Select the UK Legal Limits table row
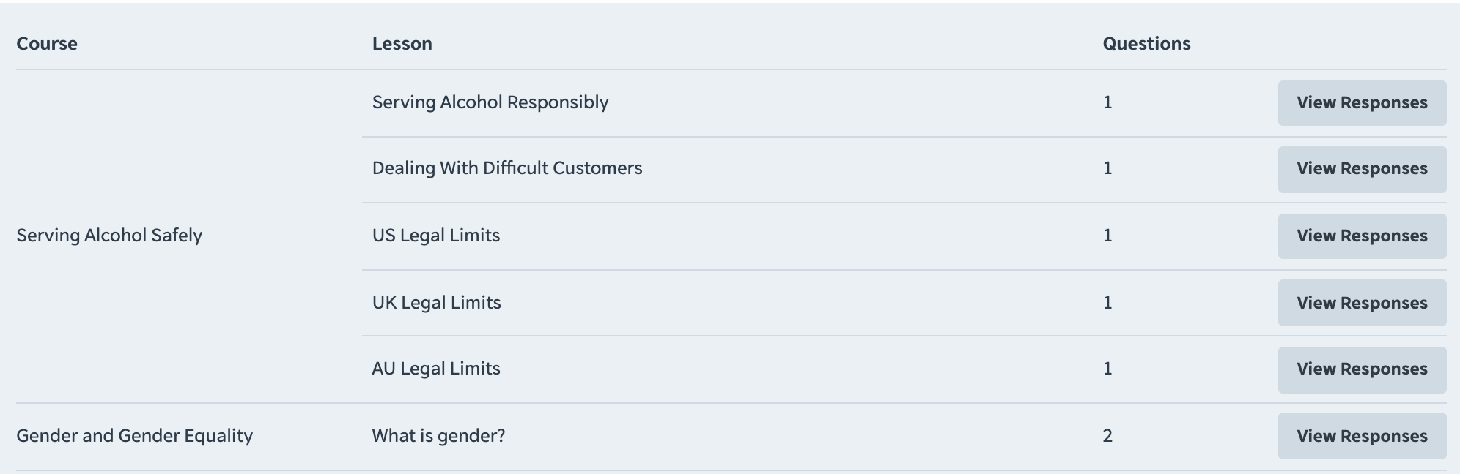 coord(733,302)
